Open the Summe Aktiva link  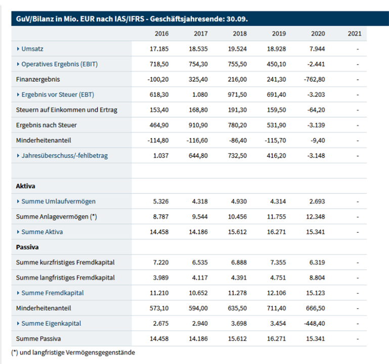(42, 232)
